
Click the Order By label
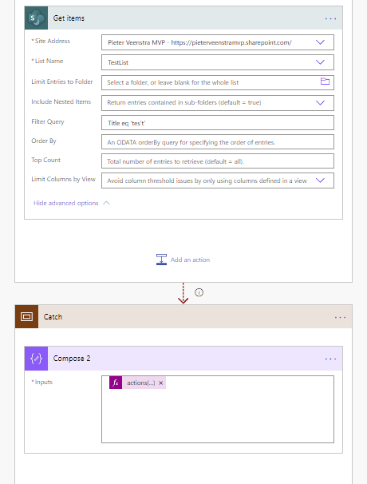[44, 141]
